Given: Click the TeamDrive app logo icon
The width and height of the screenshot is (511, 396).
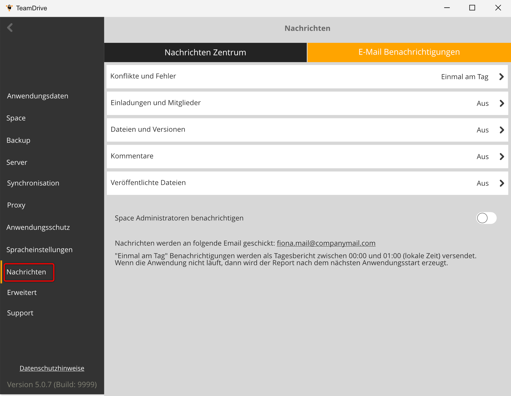Looking at the screenshot, I should 9,8.
